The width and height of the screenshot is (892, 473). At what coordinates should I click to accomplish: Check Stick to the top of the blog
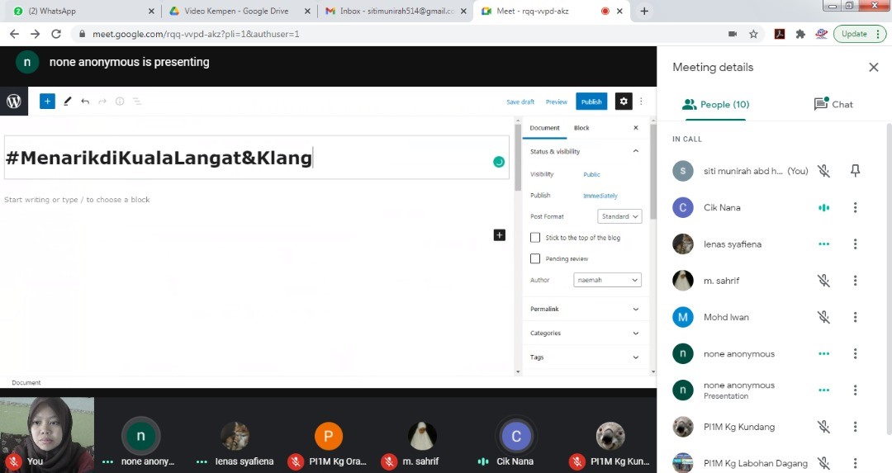coord(535,238)
